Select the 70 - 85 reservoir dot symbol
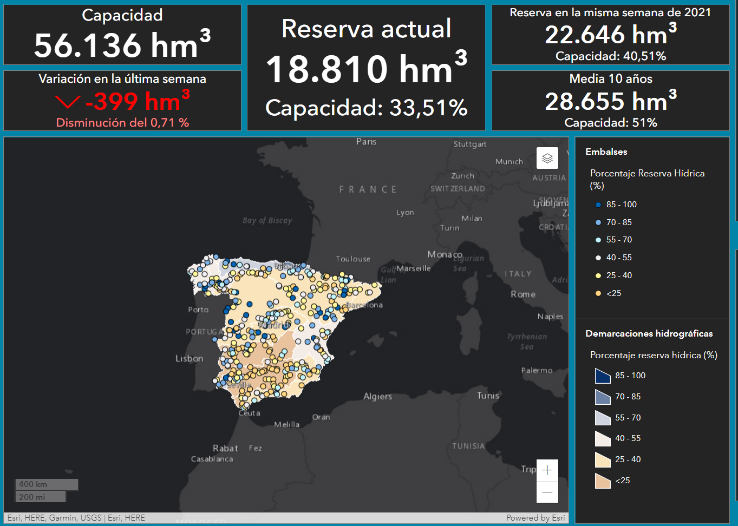 click(x=598, y=222)
